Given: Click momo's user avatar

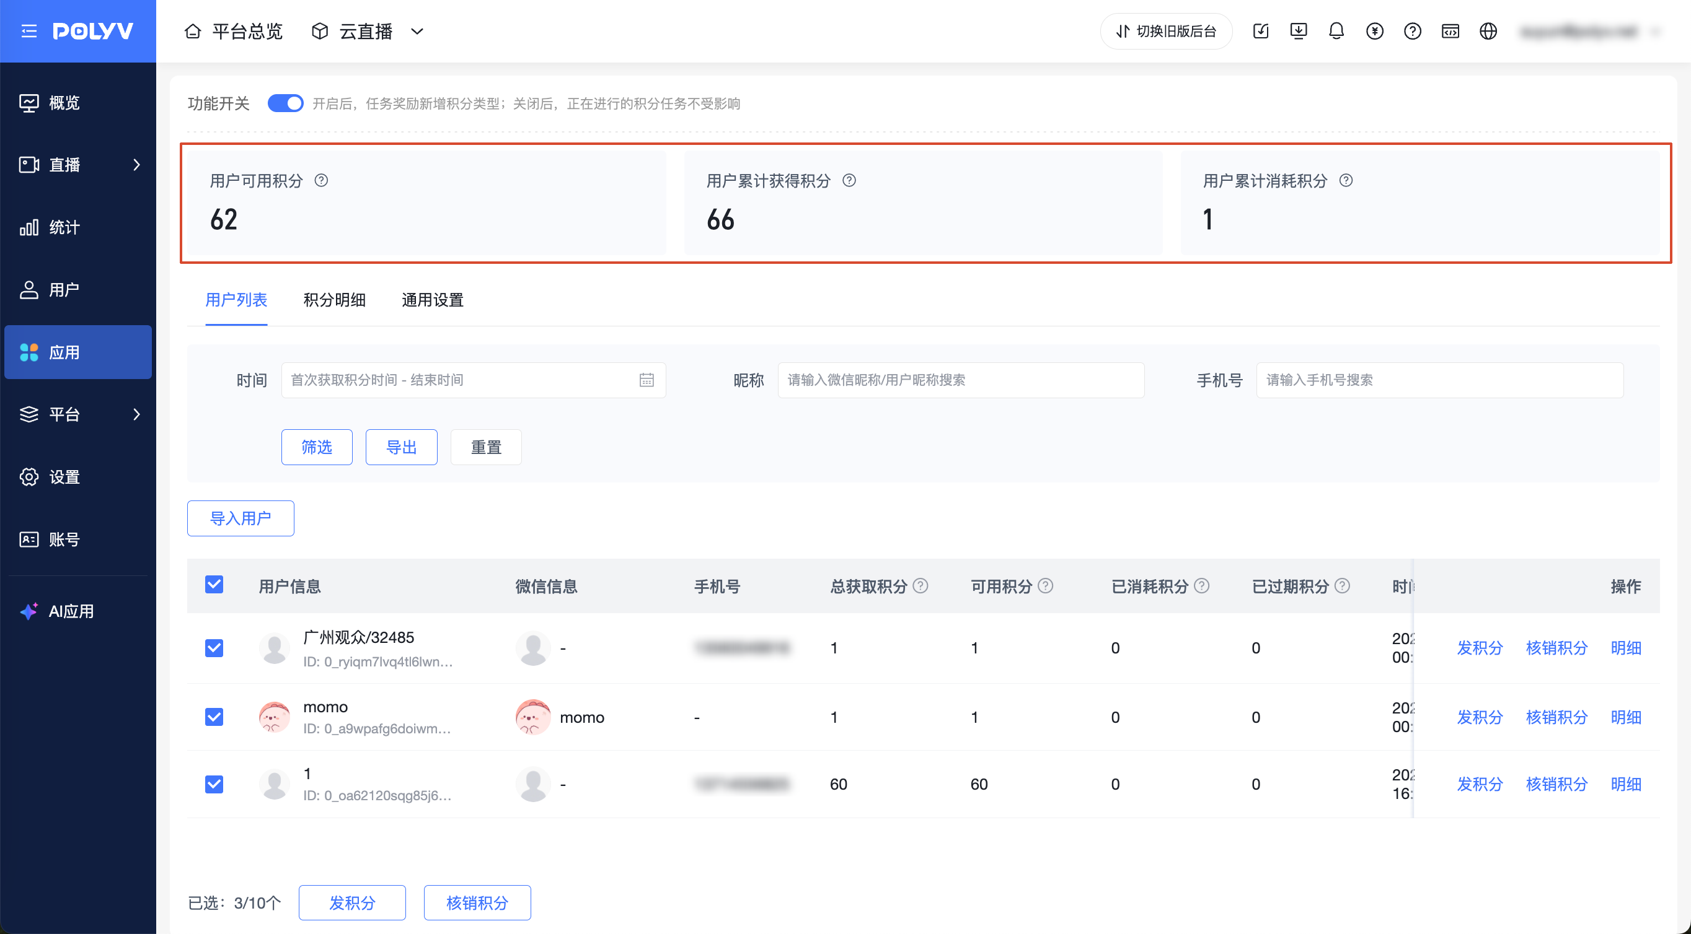Looking at the screenshot, I should click(x=275, y=717).
